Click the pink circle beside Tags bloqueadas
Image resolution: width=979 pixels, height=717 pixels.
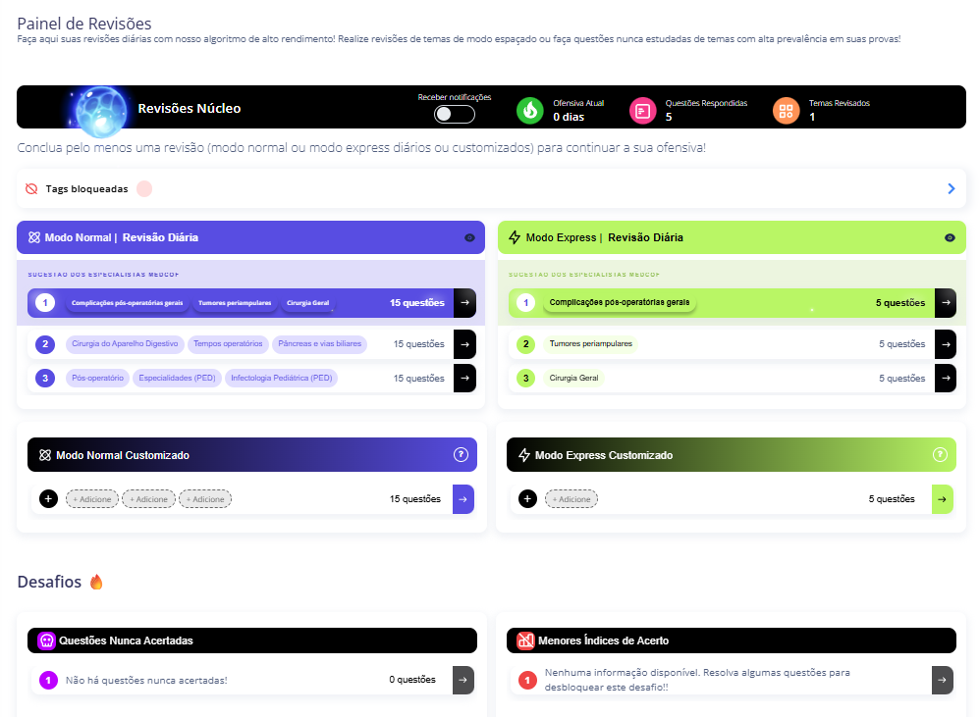(144, 188)
